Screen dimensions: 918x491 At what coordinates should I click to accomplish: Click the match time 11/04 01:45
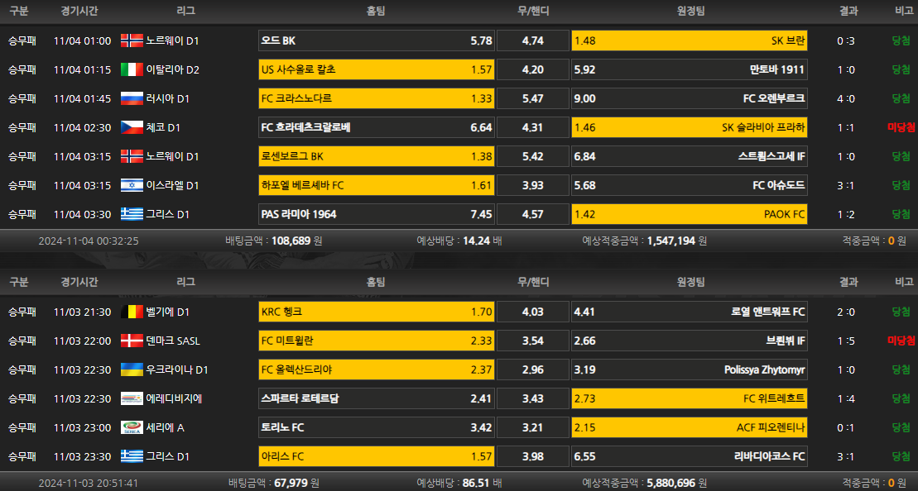point(82,99)
